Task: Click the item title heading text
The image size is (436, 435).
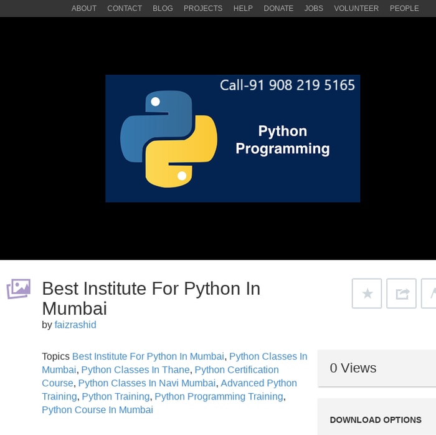Action: click(151, 298)
